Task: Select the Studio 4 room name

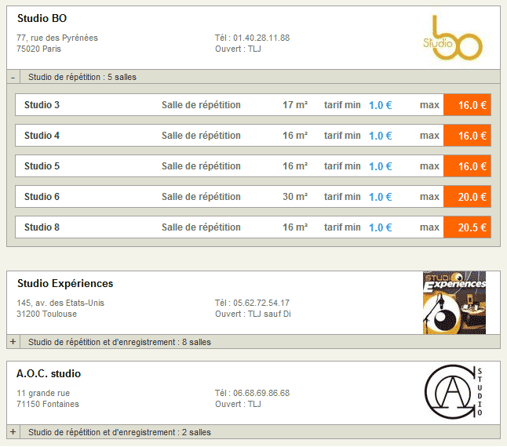Action: pos(42,136)
